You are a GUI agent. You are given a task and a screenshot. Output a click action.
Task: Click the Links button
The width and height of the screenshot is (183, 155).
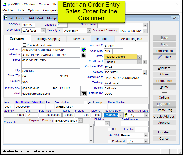click(164, 57)
